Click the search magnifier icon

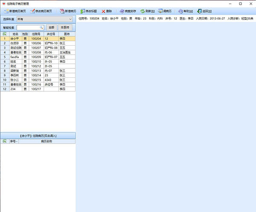click(x=41, y=27)
